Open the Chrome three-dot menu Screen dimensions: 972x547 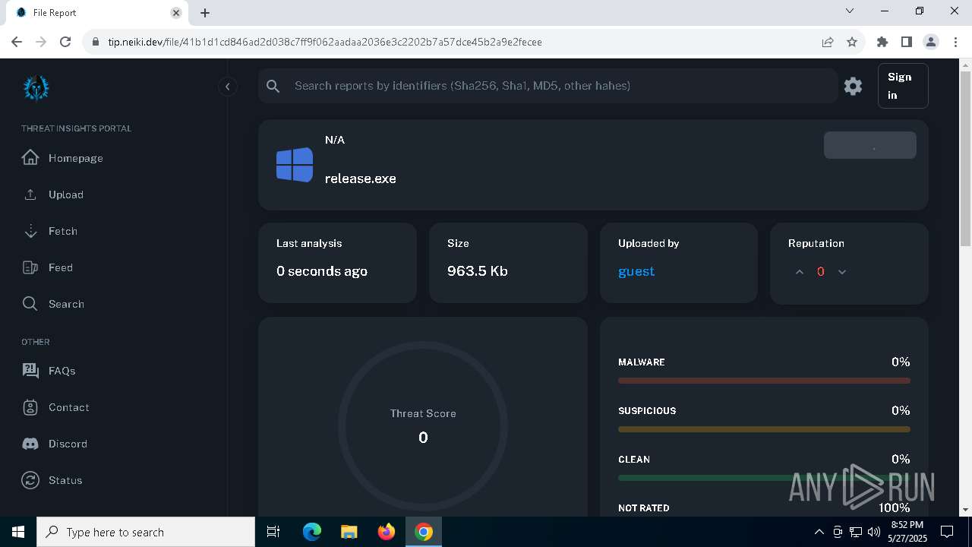[955, 42]
